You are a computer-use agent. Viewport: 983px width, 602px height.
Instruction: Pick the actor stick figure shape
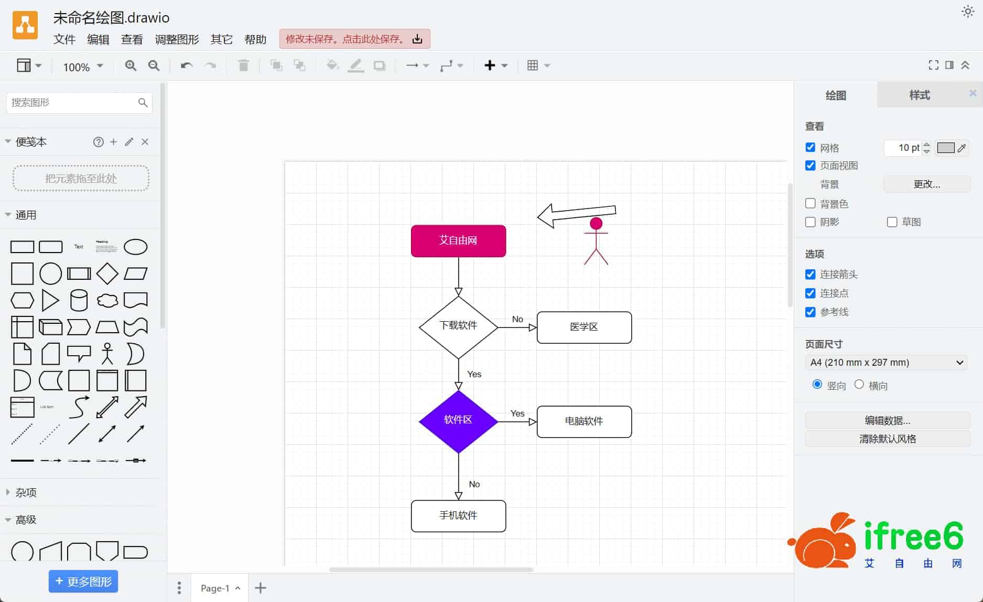tap(107, 354)
